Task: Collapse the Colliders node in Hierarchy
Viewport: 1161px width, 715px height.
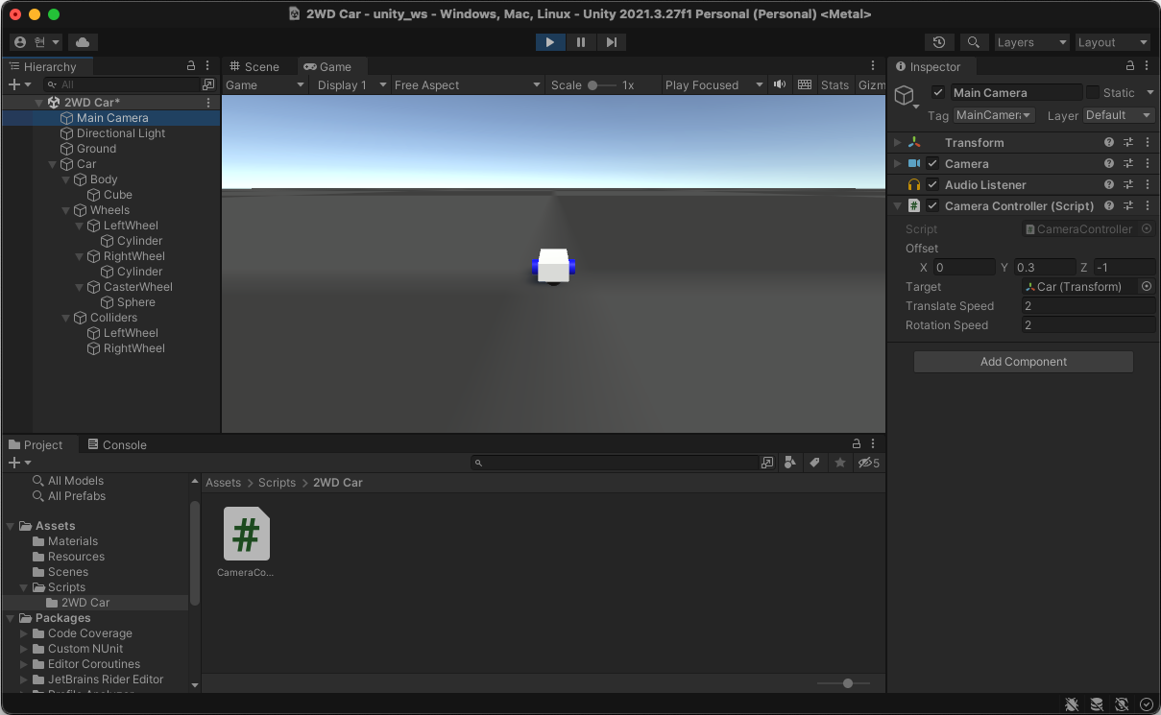Action: click(65, 318)
